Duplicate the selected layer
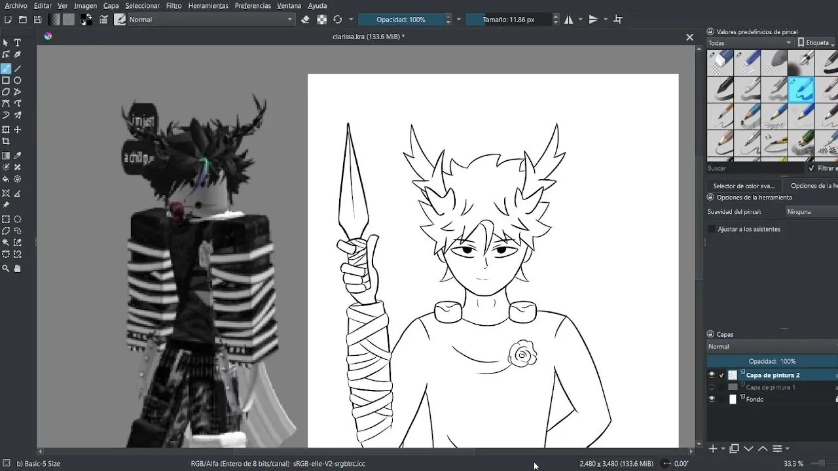 735,449
